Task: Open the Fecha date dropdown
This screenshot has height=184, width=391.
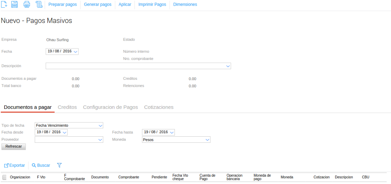Action: tap(76, 52)
